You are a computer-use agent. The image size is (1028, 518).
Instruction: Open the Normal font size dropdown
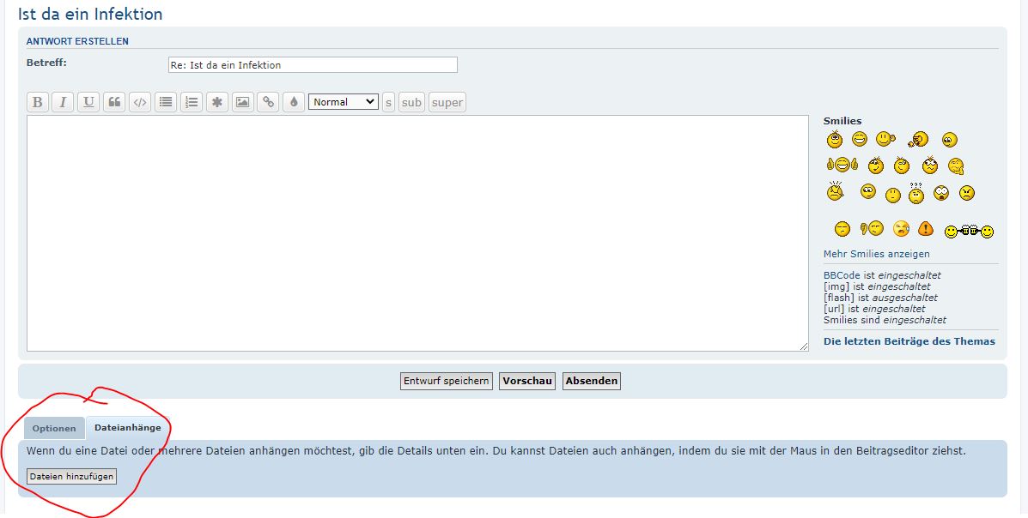point(343,102)
